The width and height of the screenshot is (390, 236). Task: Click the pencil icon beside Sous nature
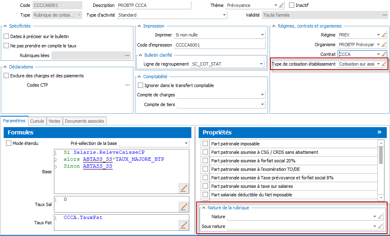380,226
